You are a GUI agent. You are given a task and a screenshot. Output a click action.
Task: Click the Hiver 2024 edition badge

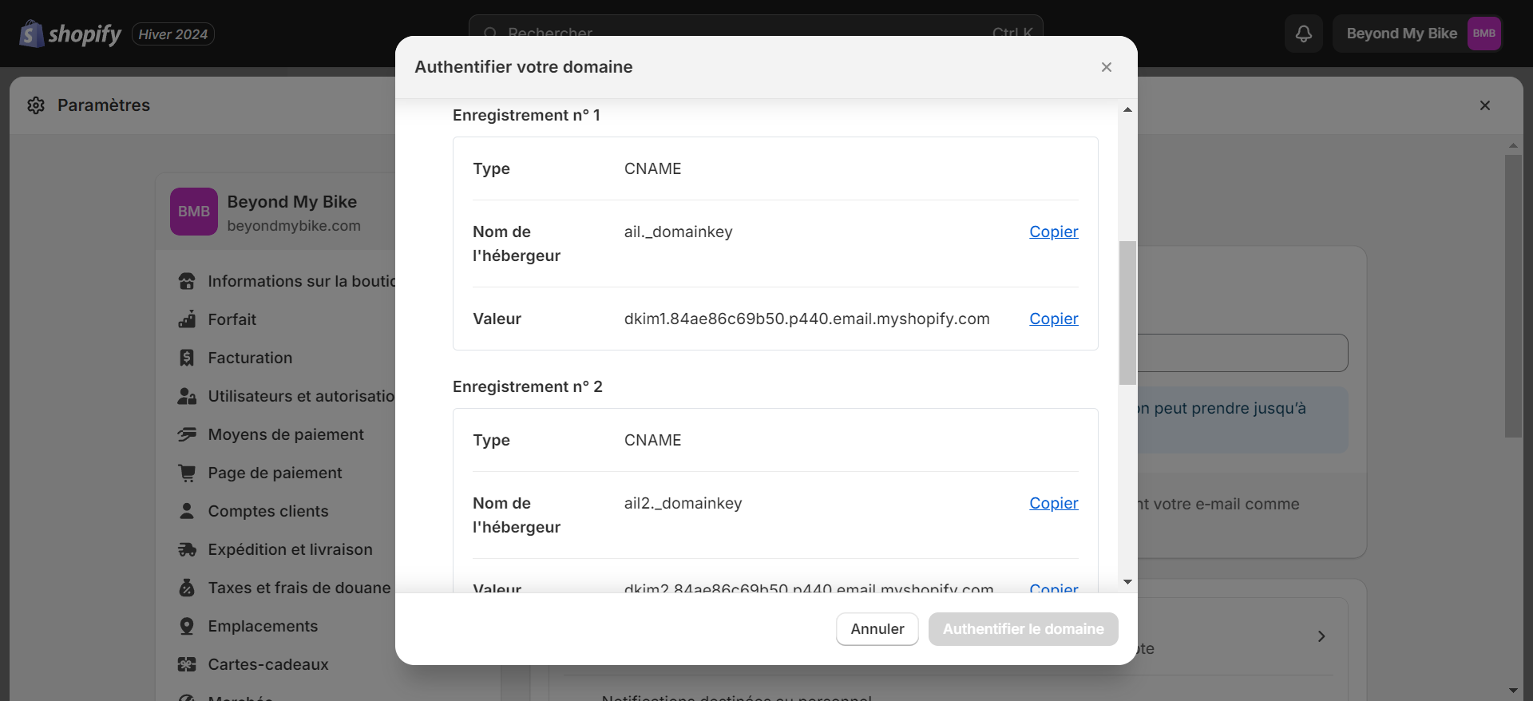coord(173,34)
